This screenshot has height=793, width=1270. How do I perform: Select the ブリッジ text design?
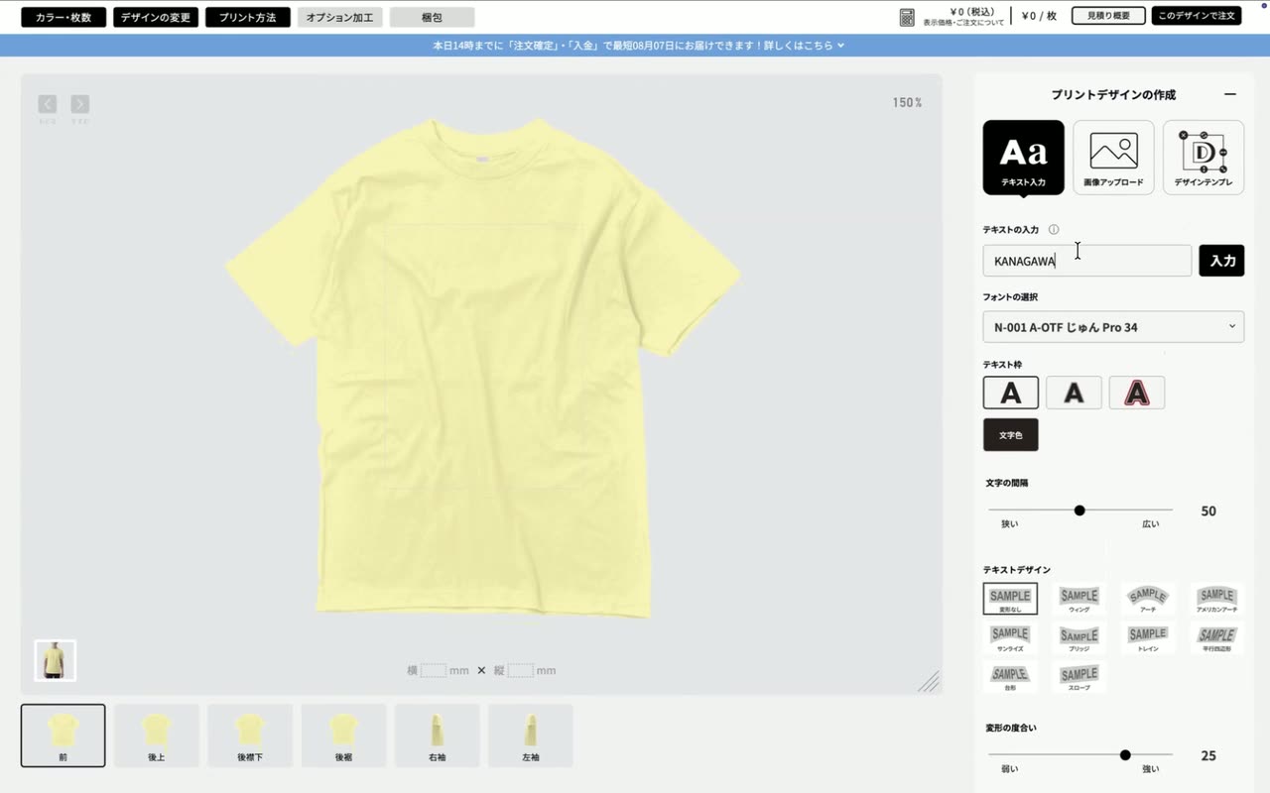[1079, 637]
